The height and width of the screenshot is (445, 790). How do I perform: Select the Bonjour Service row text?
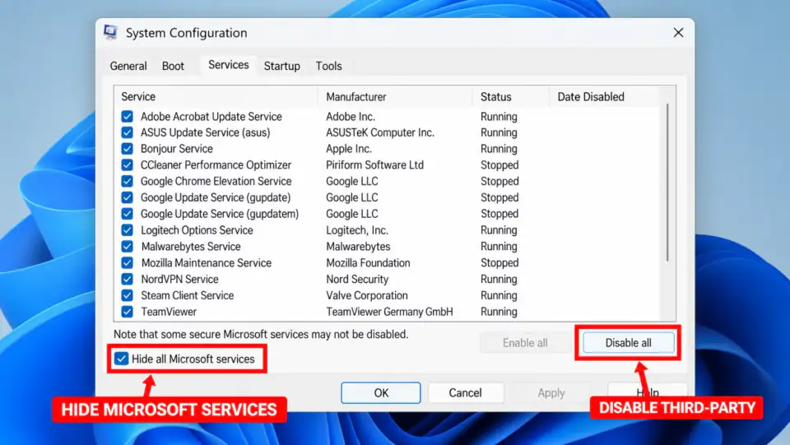176,149
